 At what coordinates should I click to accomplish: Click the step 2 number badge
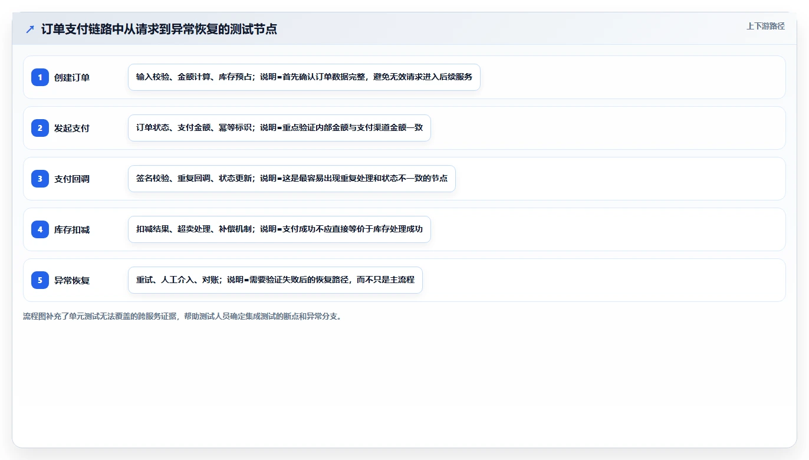coord(40,128)
